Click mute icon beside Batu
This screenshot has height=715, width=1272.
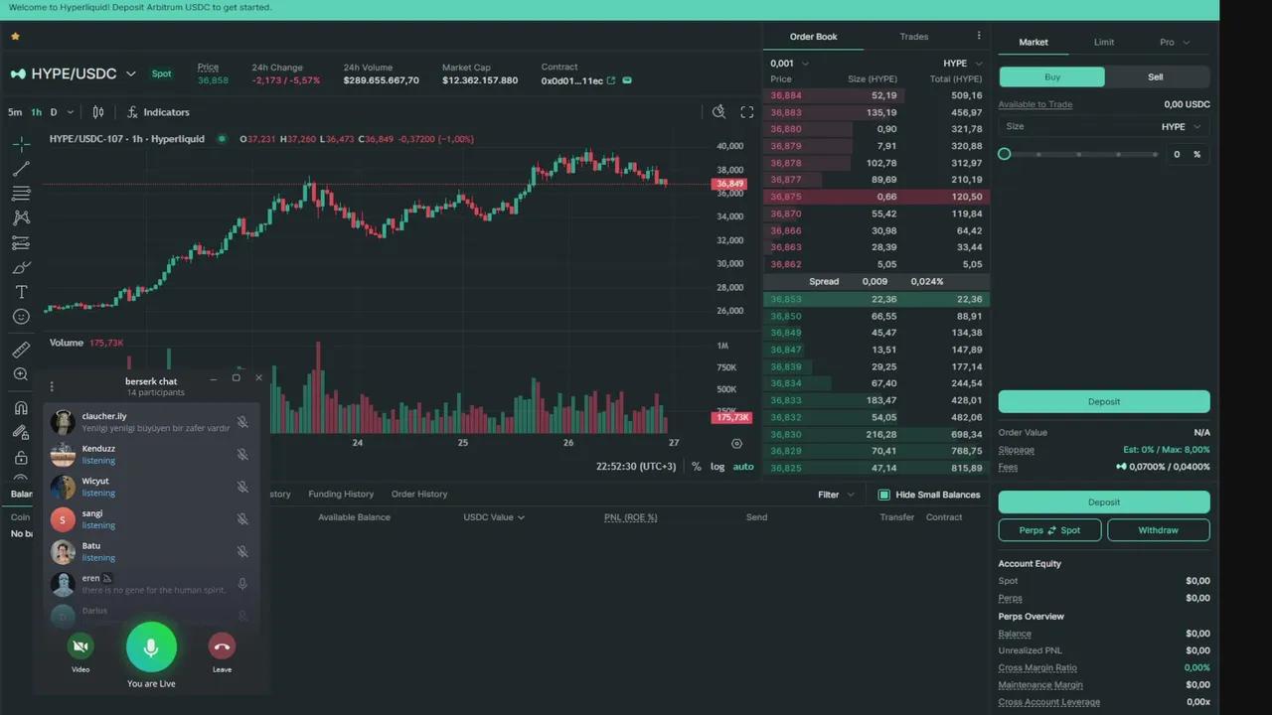(242, 551)
